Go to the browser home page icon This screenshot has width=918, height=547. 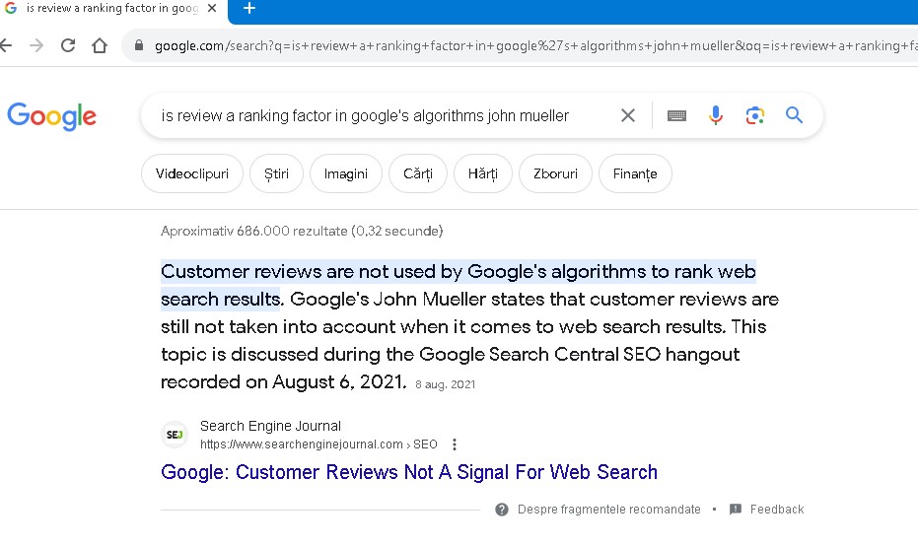coord(100,45)
